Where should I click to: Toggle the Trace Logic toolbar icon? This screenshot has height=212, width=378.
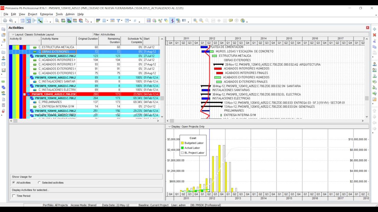tap(40, 21)
